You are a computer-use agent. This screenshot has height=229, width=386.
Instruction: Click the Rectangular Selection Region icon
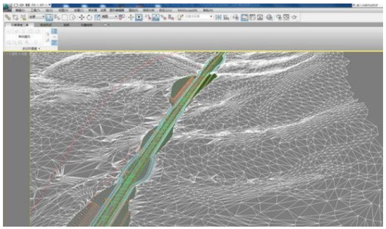[x=65, y=17]
